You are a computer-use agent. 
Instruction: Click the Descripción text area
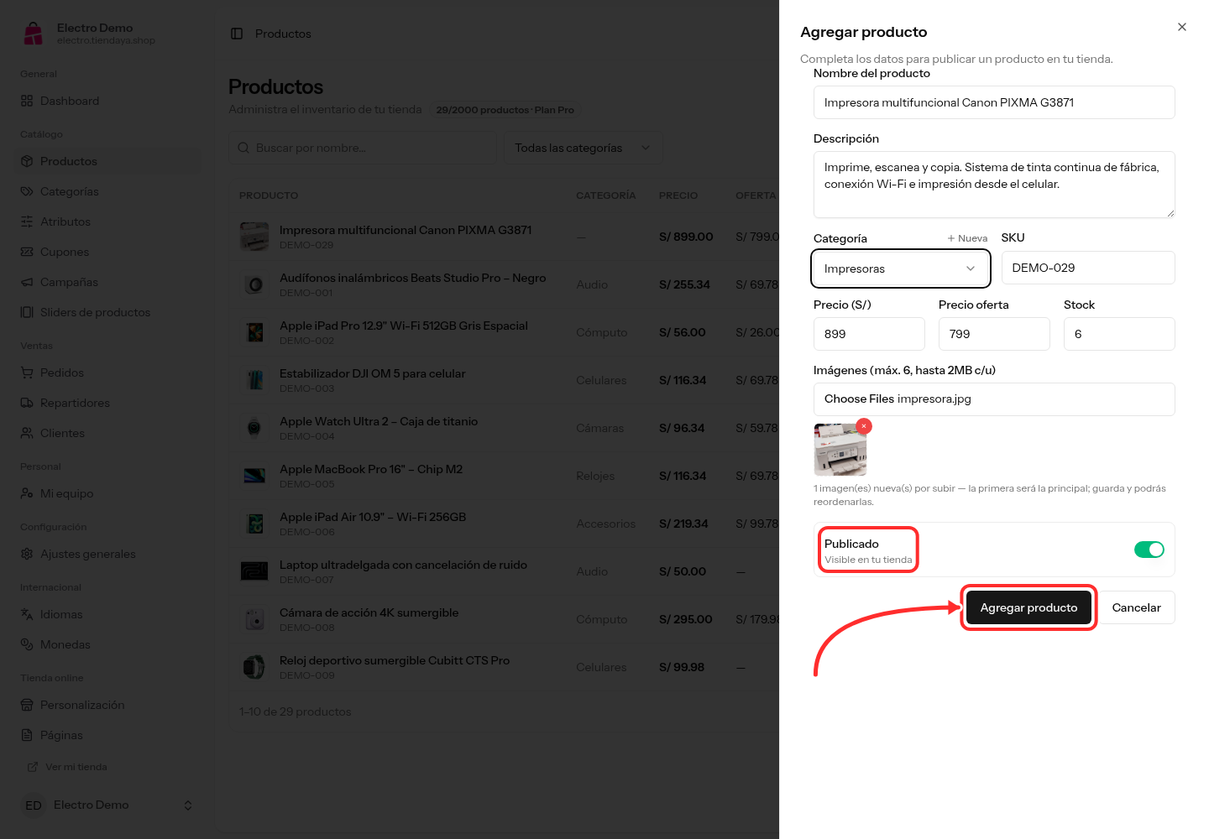tap(994, 185)
